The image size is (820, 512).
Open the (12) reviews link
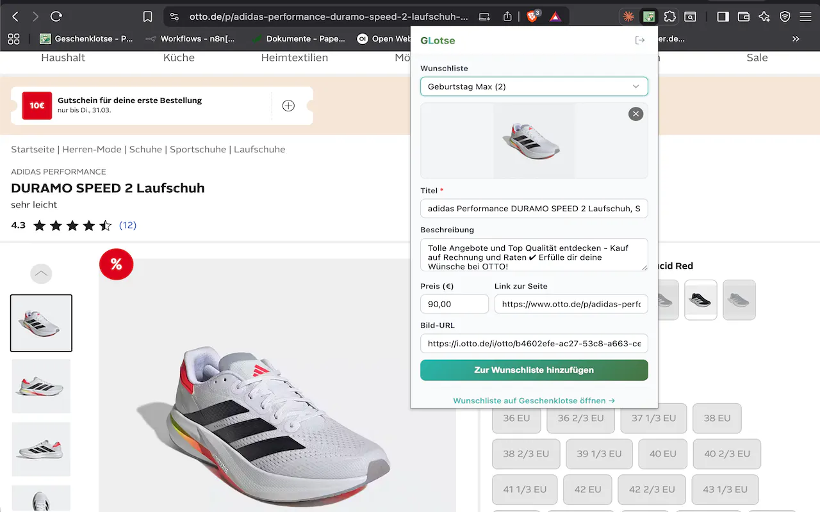[127, 225]
